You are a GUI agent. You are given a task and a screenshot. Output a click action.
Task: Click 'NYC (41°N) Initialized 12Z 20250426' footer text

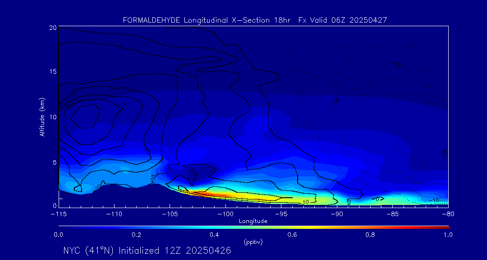pos(147,251)
